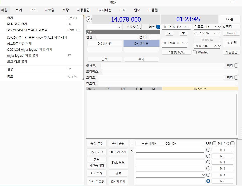The width and height of the screenshot is (242, 186).
Task: Click the CQ DX text field
Action: 187,144
